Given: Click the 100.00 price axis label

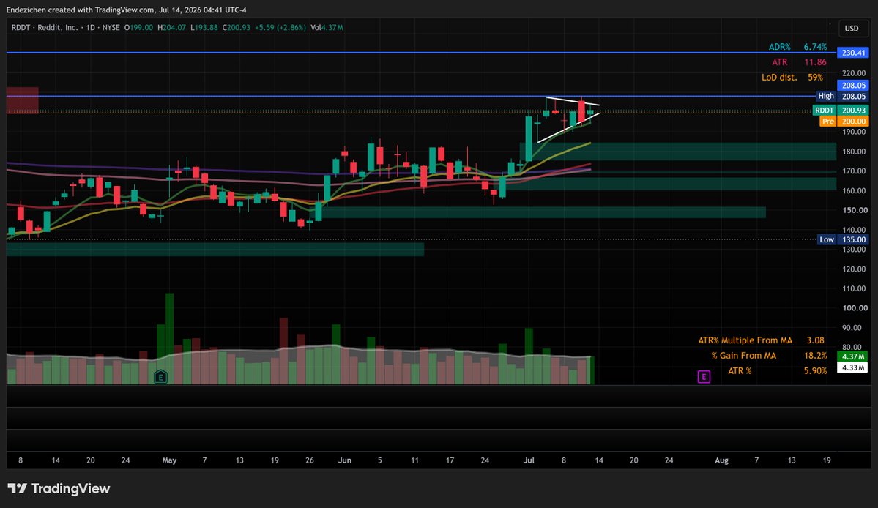Looking at the screenshot, I should click(855, 307).
